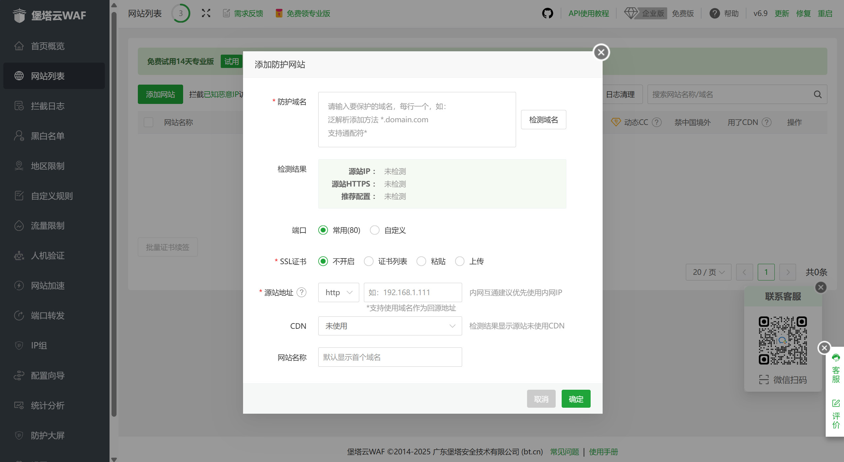Open the API使用教程 menu item

[589, 13]
